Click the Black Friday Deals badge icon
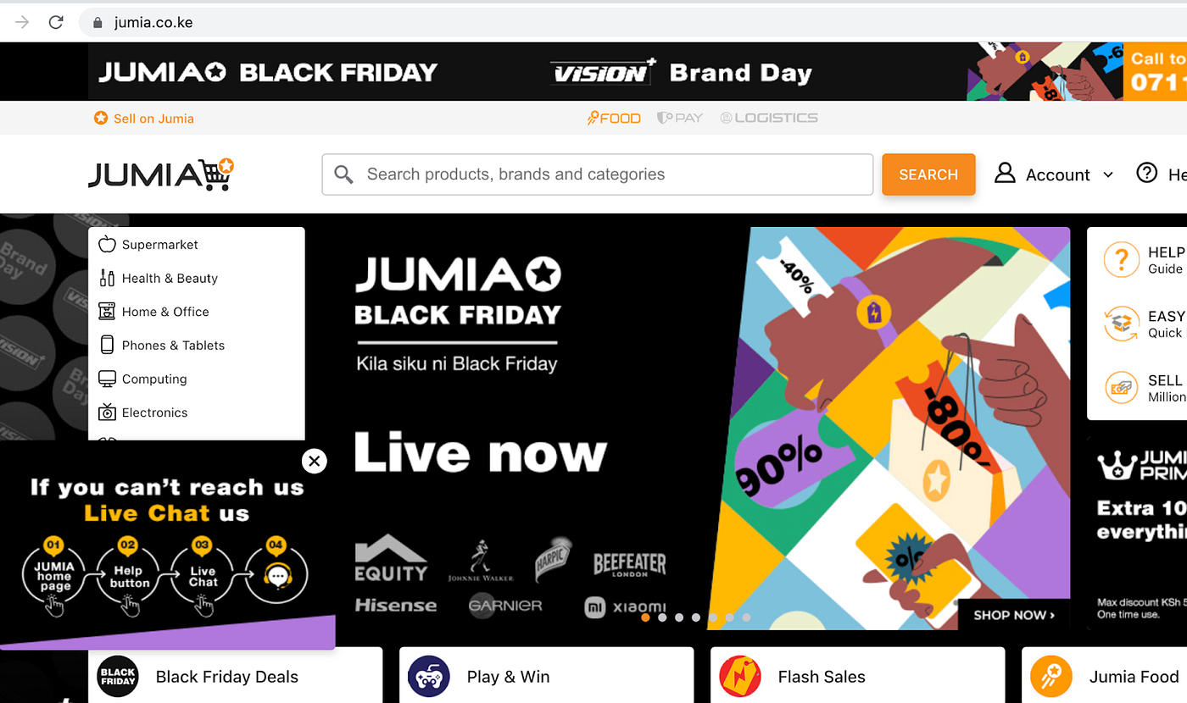This screenshot has width=1187, height=703. (118, 677)
